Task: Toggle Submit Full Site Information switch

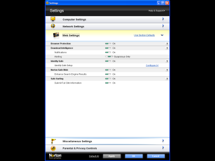Action: coord(108,83)
